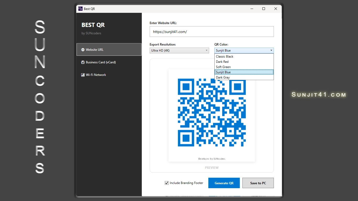
Task: Click the PREVIEW caption under the QR code
Action: (212, 168)
